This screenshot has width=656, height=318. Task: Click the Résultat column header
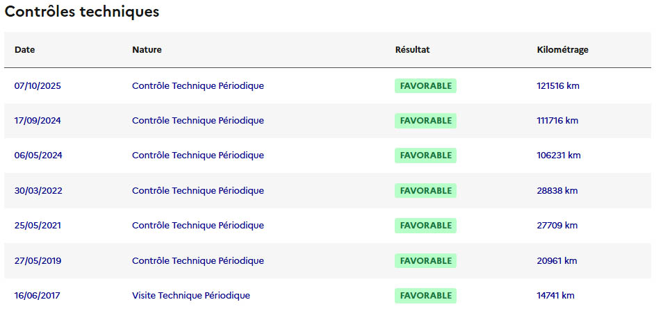[412, 50]
